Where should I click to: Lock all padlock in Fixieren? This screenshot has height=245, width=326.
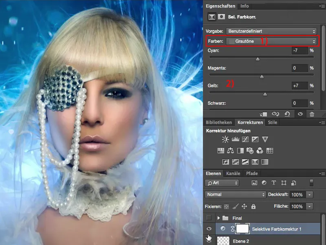pyautogui.click(x=253, y=206)
